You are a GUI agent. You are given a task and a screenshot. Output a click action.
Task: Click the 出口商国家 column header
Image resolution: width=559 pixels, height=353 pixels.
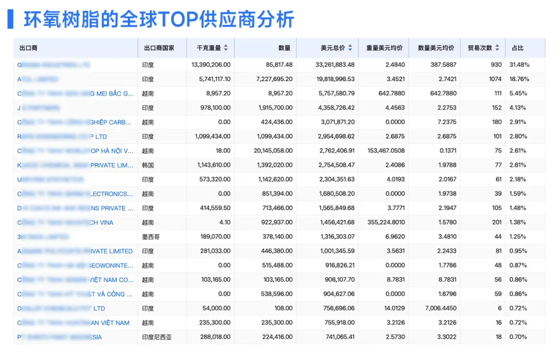[159, 48]
